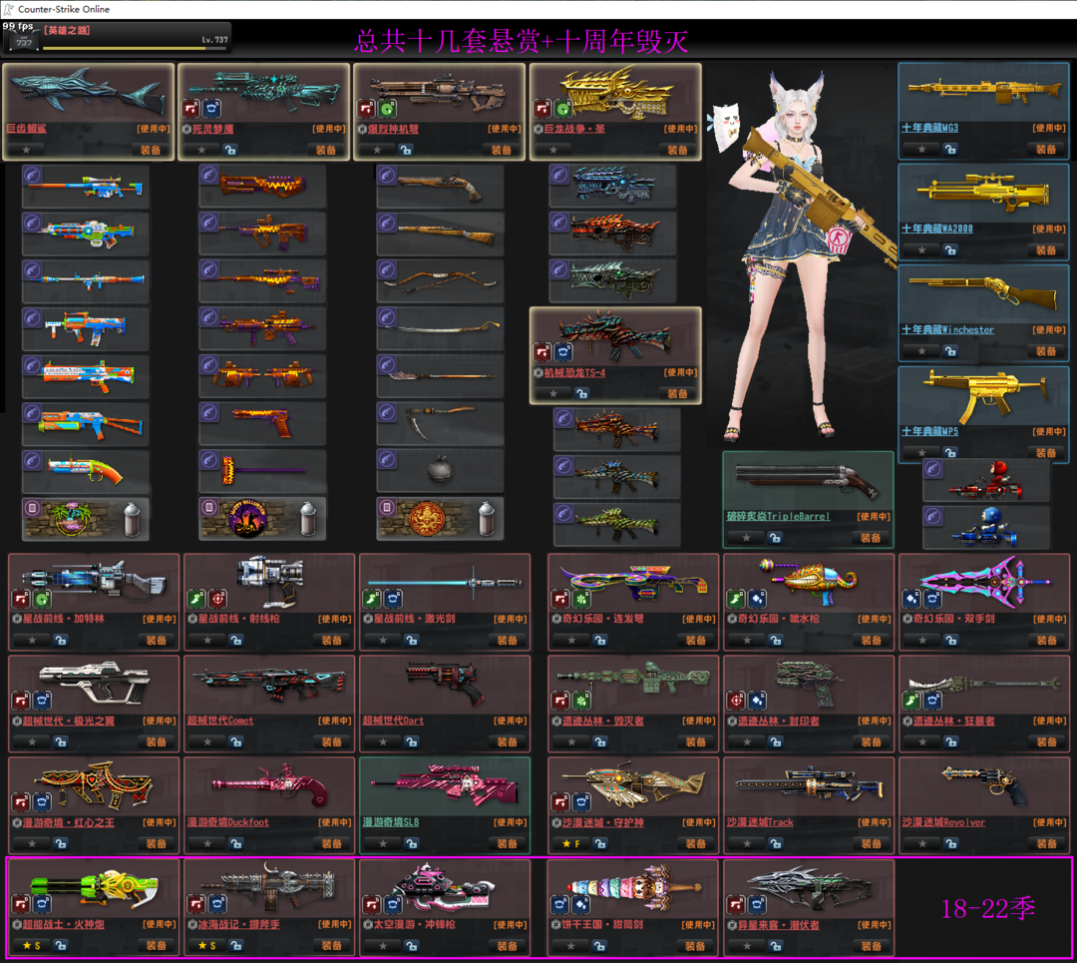Click the lock icon on the 死灵梦魇 card

(230, 149)
